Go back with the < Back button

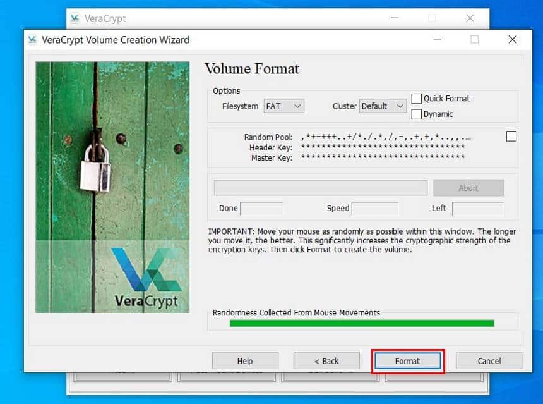click(326, 361)
